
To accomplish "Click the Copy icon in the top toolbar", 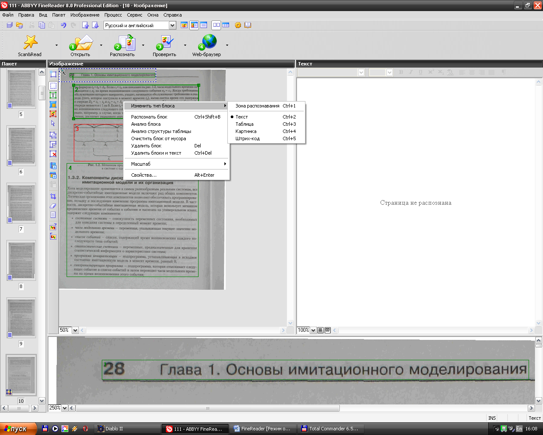I will [42, 25].
